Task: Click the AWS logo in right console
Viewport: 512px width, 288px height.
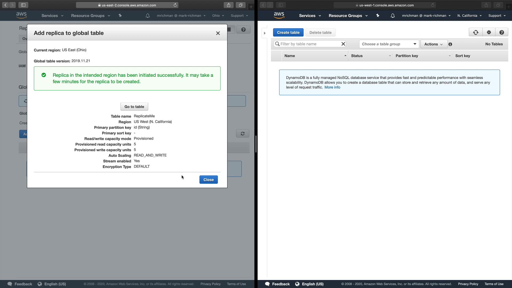Action: 279,15
